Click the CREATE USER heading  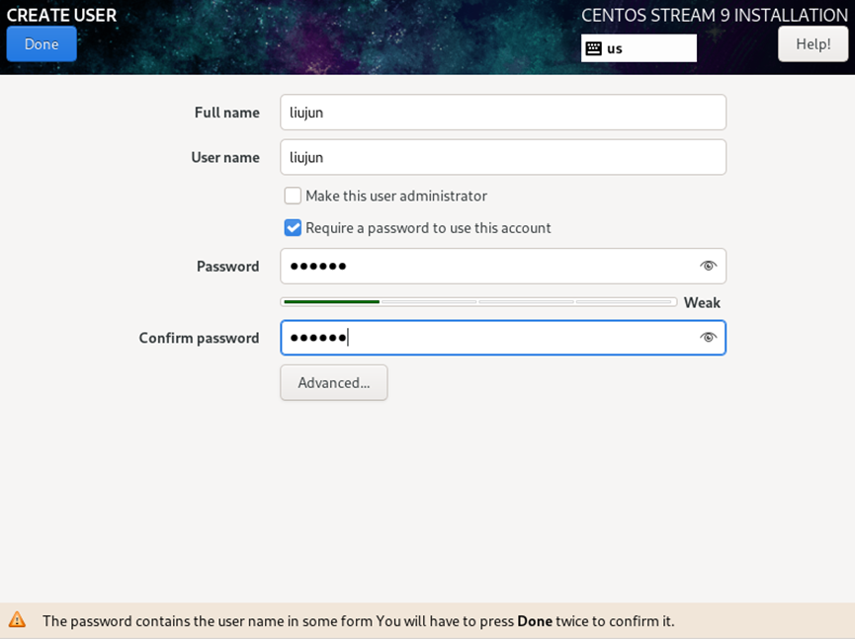coord(61,15)
